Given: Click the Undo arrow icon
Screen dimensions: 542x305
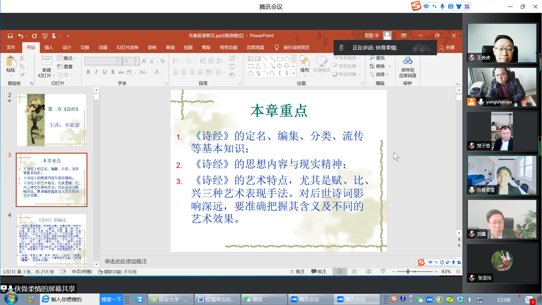Looking at the screenshot, I should click(21, 36).
